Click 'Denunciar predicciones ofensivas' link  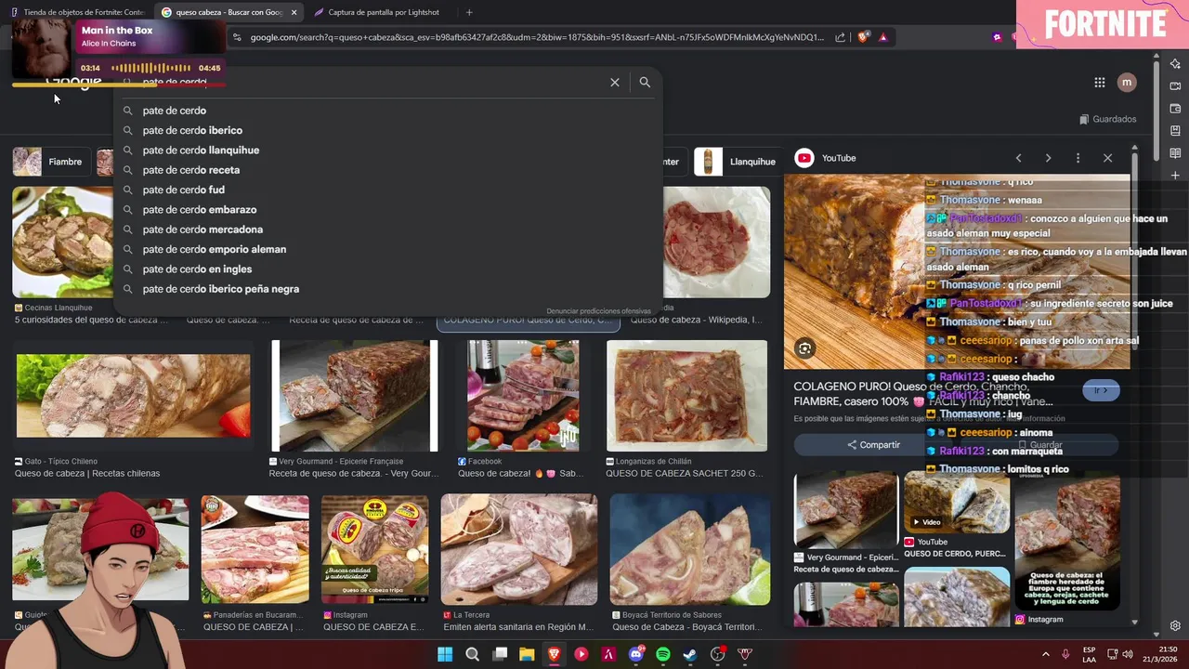[x=598, y=311]
